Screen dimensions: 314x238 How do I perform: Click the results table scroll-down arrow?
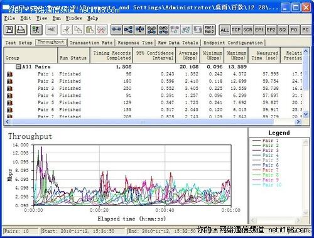tap(306, 114)
